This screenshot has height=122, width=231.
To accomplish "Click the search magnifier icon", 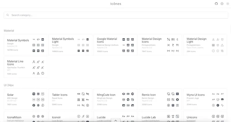I will 8,15.
